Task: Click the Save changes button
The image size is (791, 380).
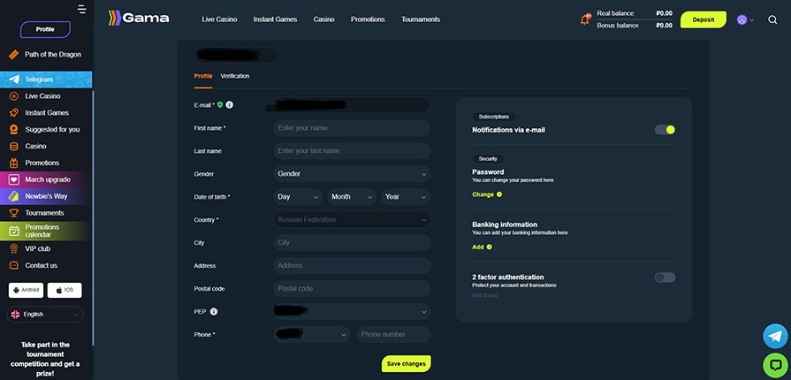Action: click(407, 364)
